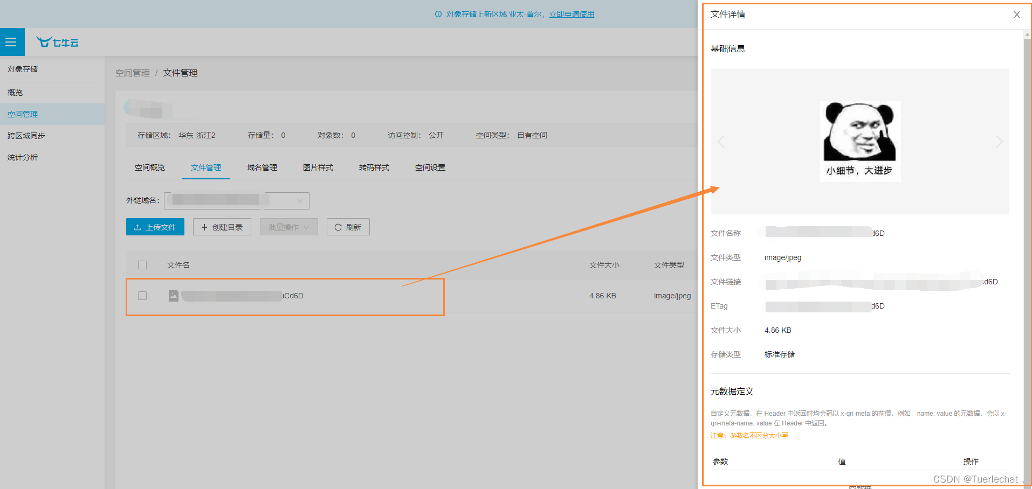Expand the 外链域名 dropdown
The width and height of the screenshot is (1032, 489).
coord(237,200)
